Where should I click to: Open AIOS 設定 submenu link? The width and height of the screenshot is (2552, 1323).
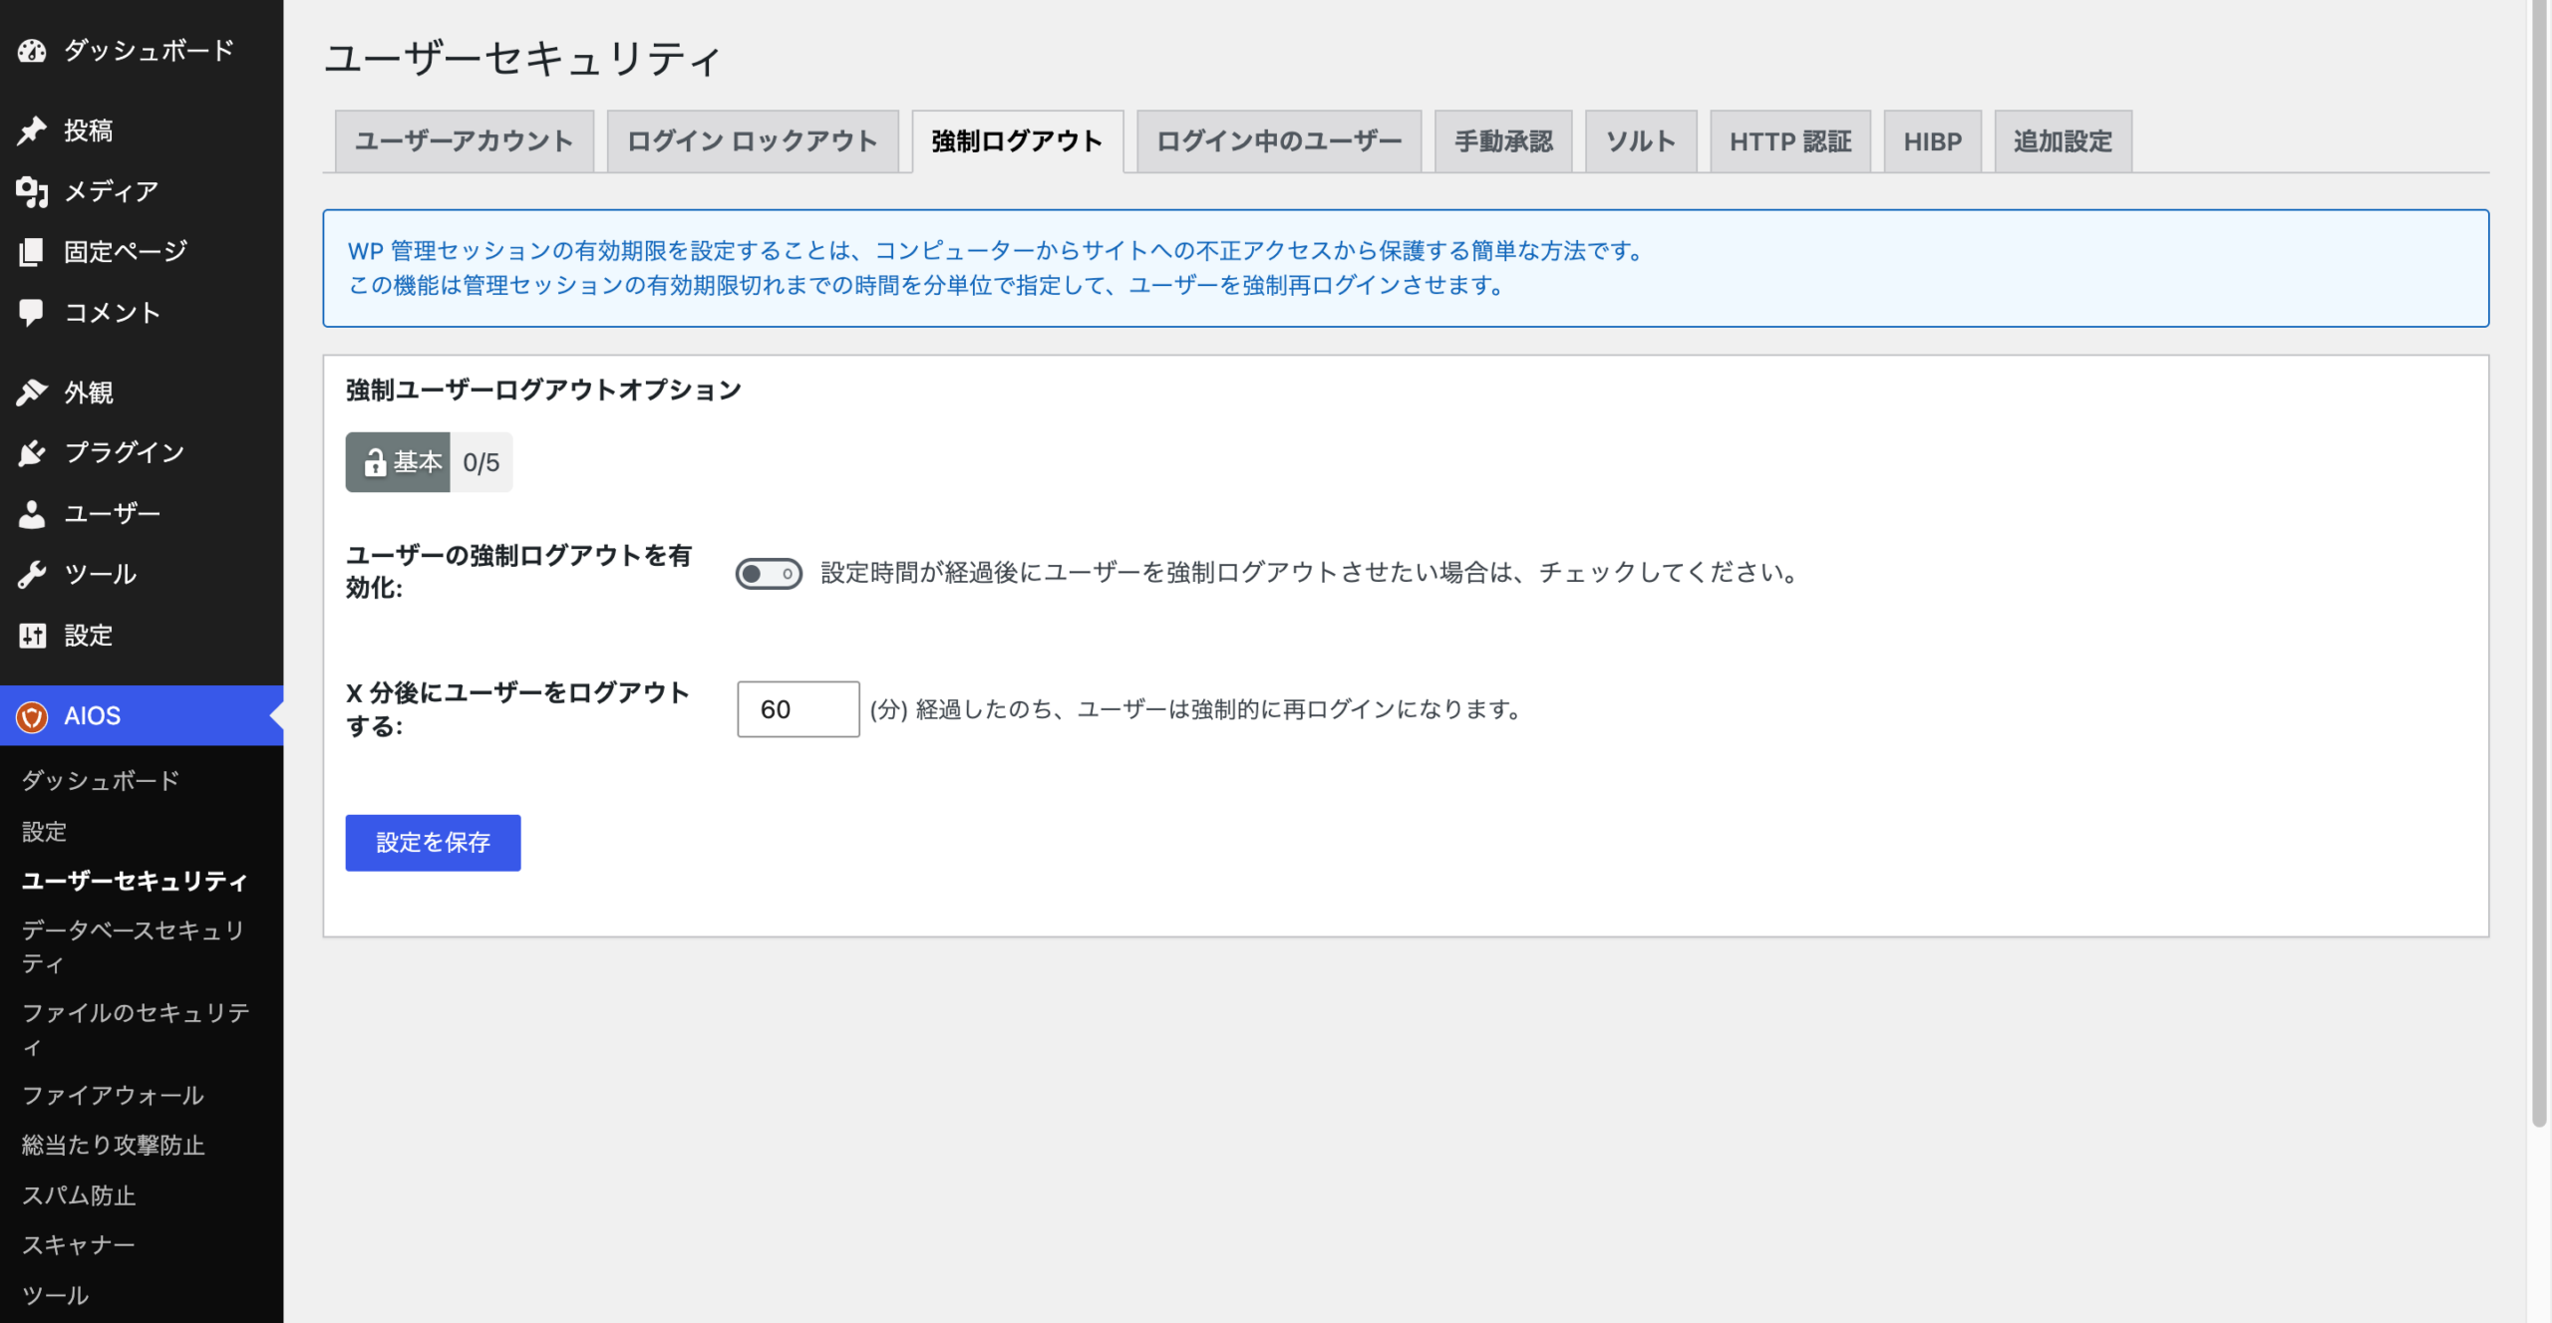[44, 831]
